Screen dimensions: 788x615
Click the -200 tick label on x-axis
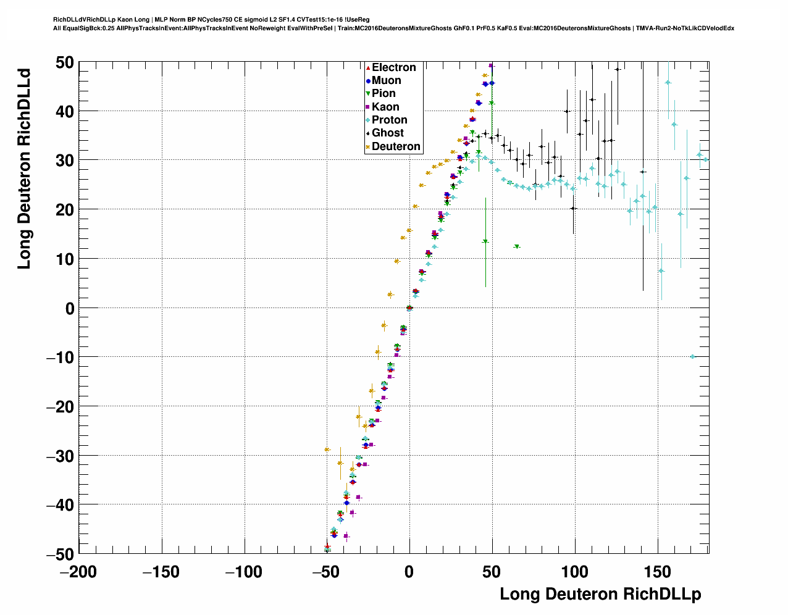[x=78, y=572]
